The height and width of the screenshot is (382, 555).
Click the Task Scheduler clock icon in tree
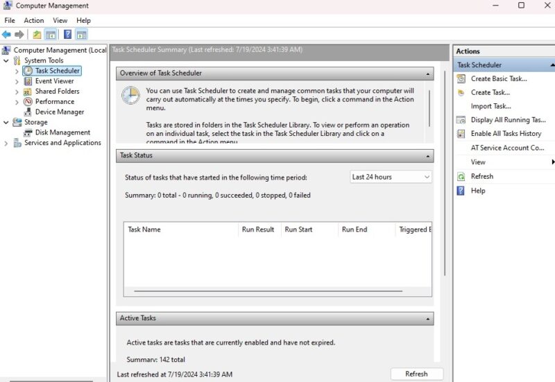pyautogui.click(x=28, y=71)
